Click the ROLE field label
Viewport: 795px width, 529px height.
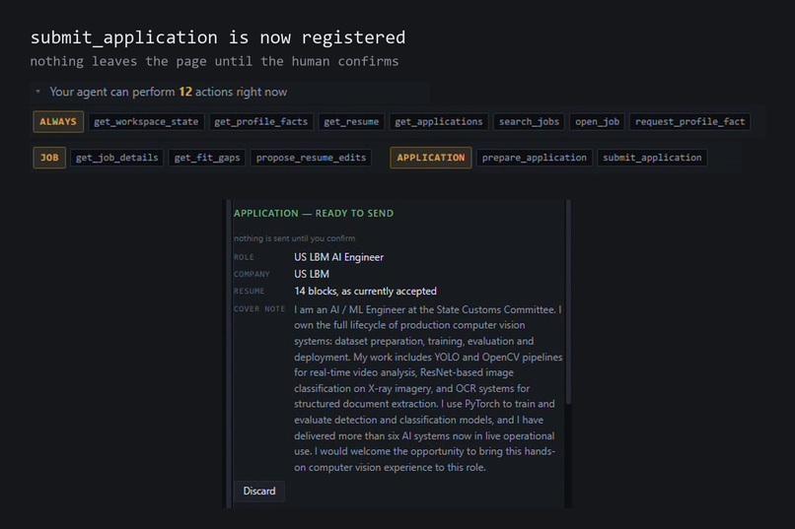[x=244, y=257]
